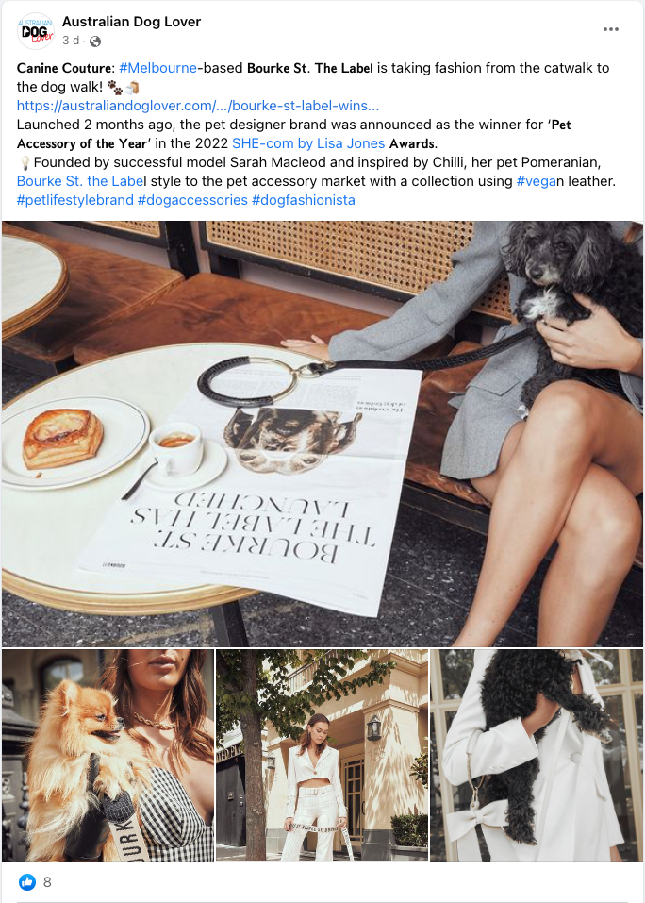Open the Bourke St. the Label page link
Image resolution: width=645 pixels, height=903 pixels.
pos(80,181)
